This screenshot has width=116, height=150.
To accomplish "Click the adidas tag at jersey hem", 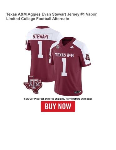I will pos(78,92).
